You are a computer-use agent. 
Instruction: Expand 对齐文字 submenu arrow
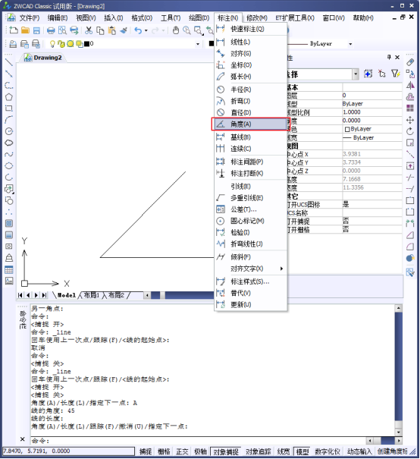pos(281,269)
